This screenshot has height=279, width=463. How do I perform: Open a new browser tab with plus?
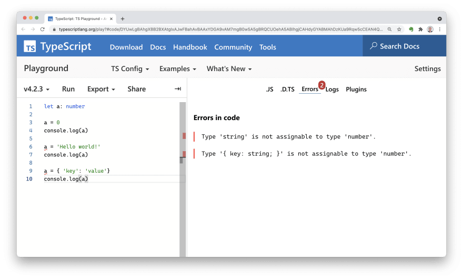tap(123, 18)
